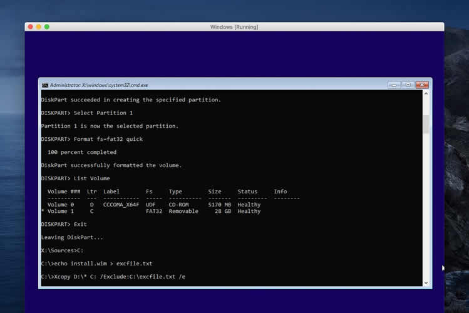Click the 'Size' column header
This screenshot has height=313, width=469.
[x=215, y=192]
